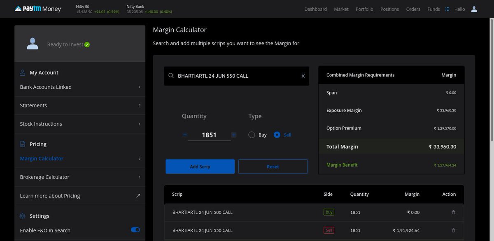This screenshot has width=494, height=241.
Task: Increase quantity with the plus button
Action: click(234, 135)
